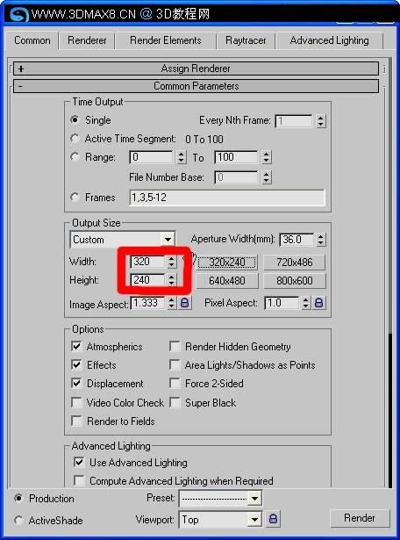
Task: Toggle the Pixel Aspect lock icon
Action: point(318,303)
